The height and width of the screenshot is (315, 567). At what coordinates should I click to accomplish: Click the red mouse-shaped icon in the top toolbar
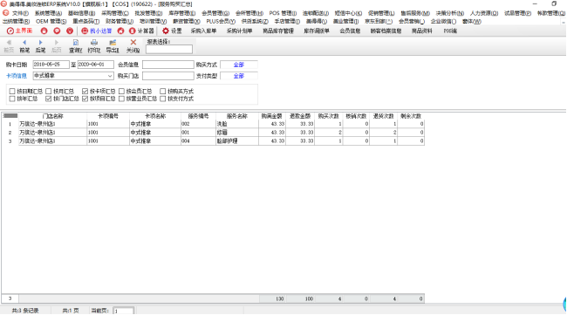(70, 31)
